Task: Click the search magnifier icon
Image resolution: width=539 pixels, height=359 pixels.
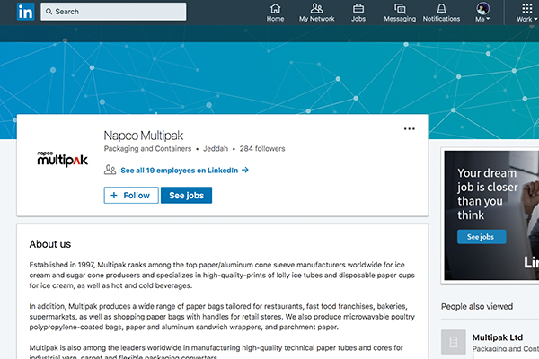Action: [49, 12]
